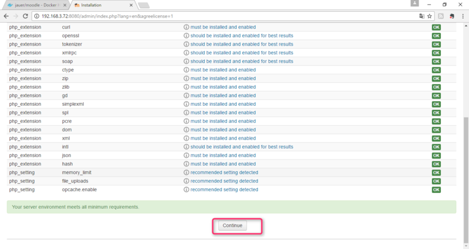
Task: Click the vertical scrollbar thumb
Action: pyautogui.click(x=465, y=181)
